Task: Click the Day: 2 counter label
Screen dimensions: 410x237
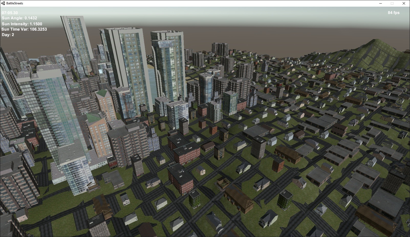Action: (x=8, y=35)
